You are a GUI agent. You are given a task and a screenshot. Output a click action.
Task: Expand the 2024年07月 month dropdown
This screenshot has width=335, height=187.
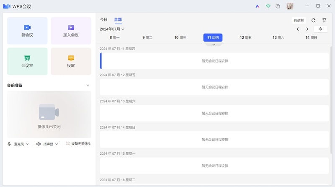(x=112, y=29)
